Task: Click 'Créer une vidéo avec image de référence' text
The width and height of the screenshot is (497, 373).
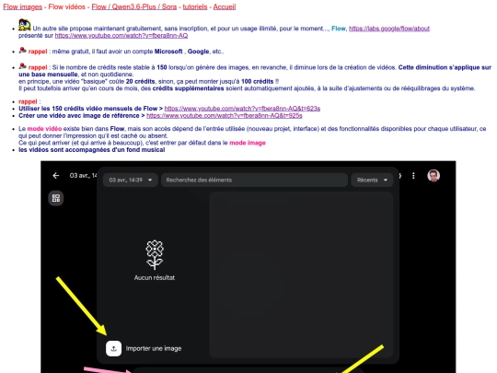Action: [x=79, y=115]
